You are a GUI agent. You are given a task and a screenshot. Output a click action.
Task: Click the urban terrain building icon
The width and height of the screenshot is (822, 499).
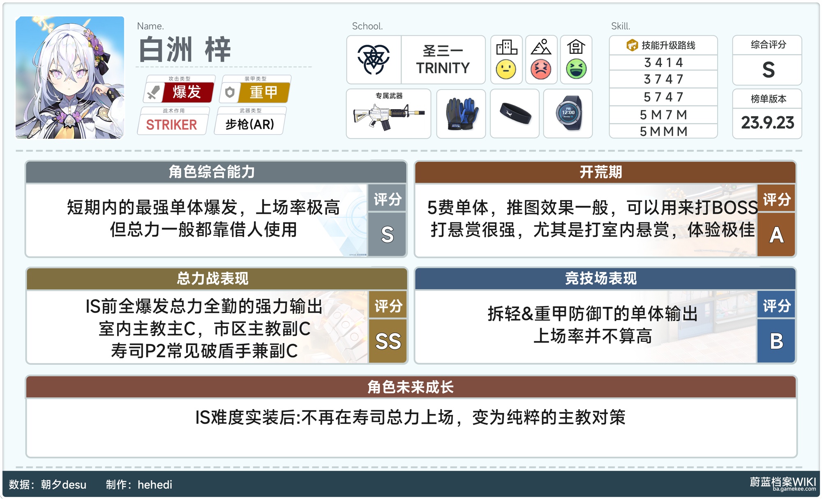pos(506,47)
